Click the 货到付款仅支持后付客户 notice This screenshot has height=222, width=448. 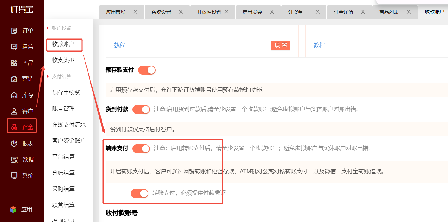click(x=142, y=129)
